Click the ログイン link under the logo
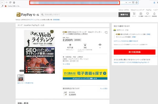This screenshot has height=104, width=158. click(x=32, y=20)
